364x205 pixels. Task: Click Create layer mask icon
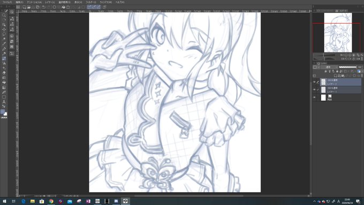click(x=354, y=75)
